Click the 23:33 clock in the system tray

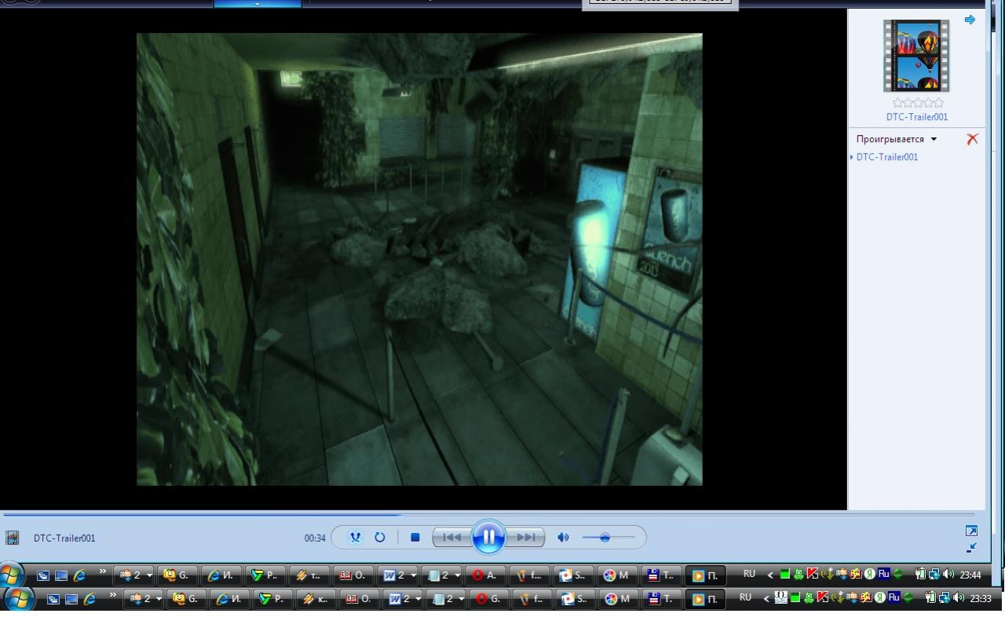click(x=981, y=599)
